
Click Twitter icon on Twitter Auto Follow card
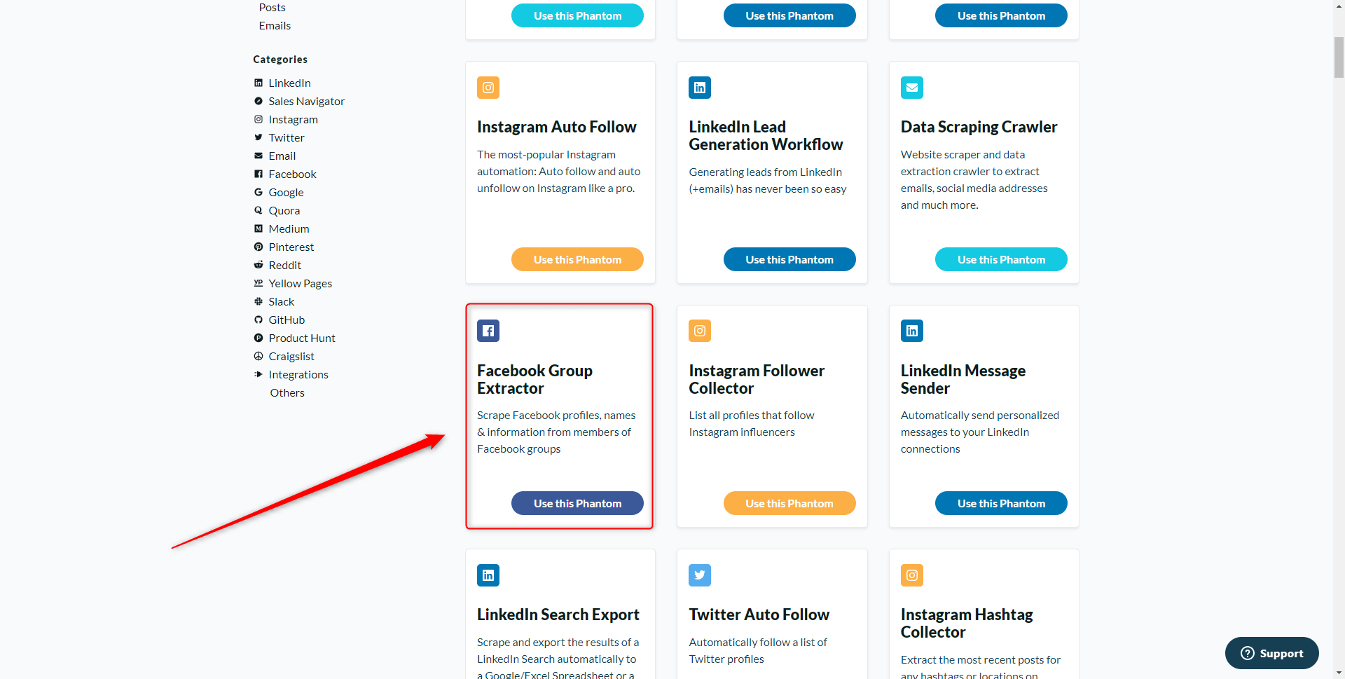point(700,575)
